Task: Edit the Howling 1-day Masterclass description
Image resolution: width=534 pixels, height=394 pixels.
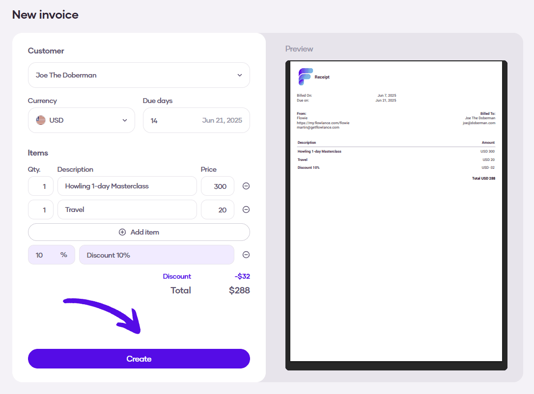Action: 127,186
